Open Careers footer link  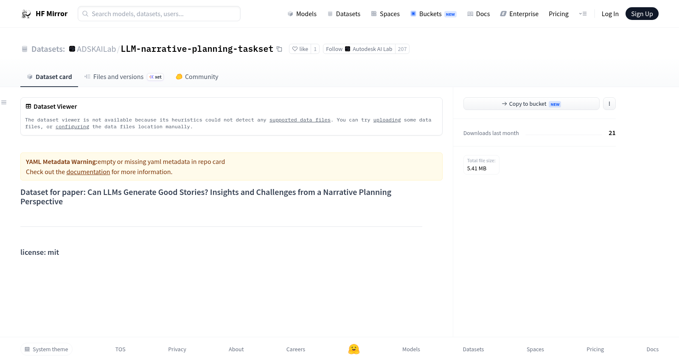(296, 349)
